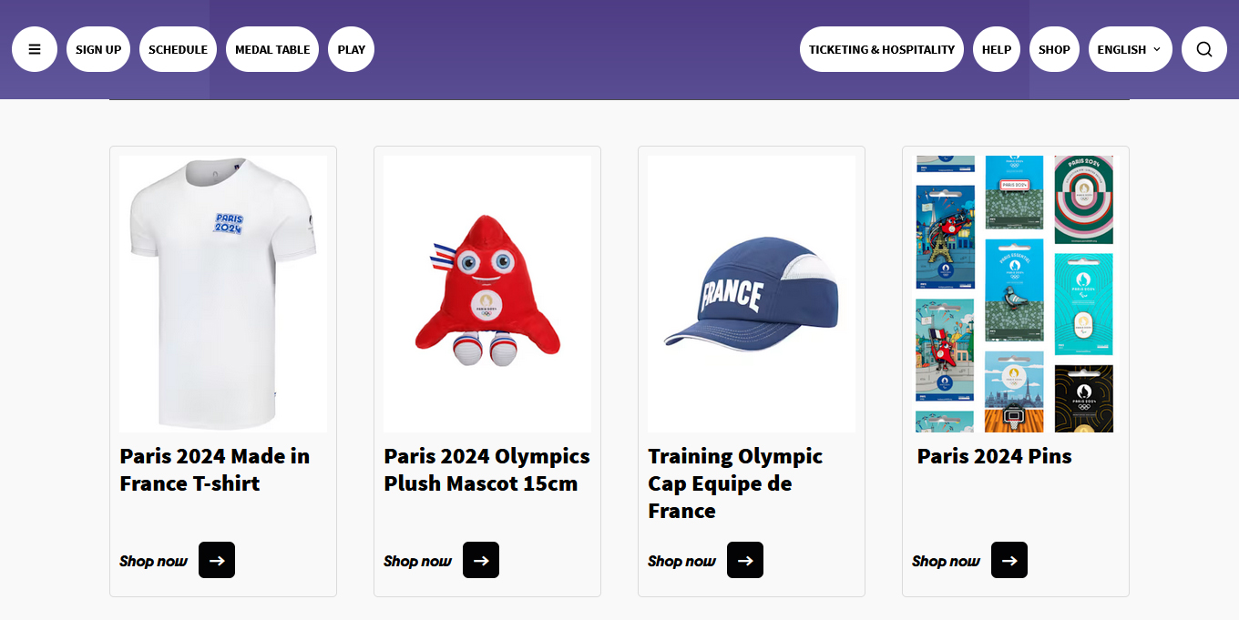Image resolution: width=1239 pixels, height=620 pixels.
Task: Open Ticketing & Hospitality
Action: 882,49
